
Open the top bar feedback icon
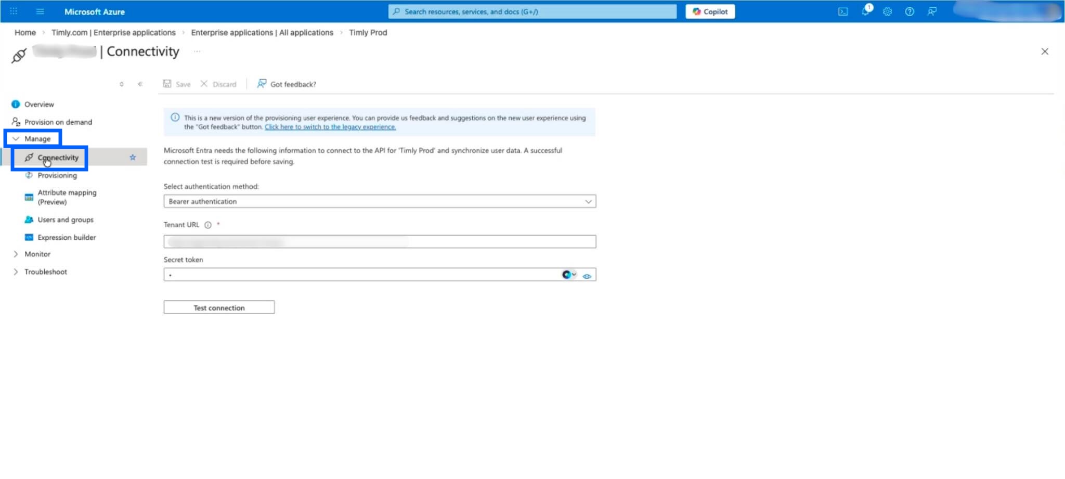pyautogui.click(x=932, y=11)
